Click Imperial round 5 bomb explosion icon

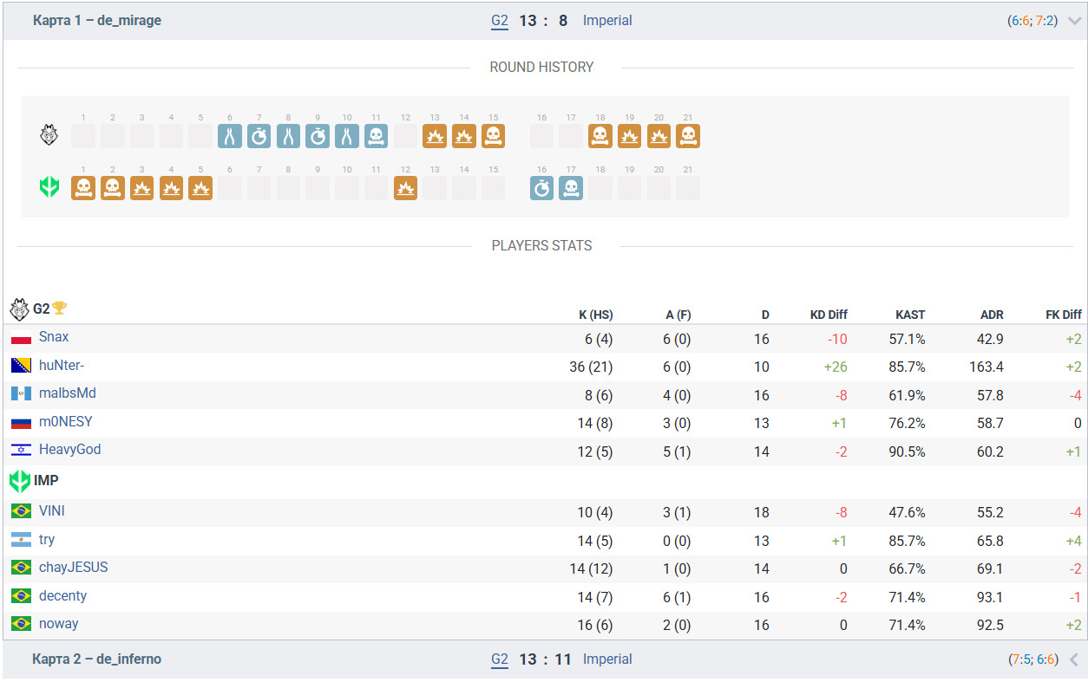(200, 188)
